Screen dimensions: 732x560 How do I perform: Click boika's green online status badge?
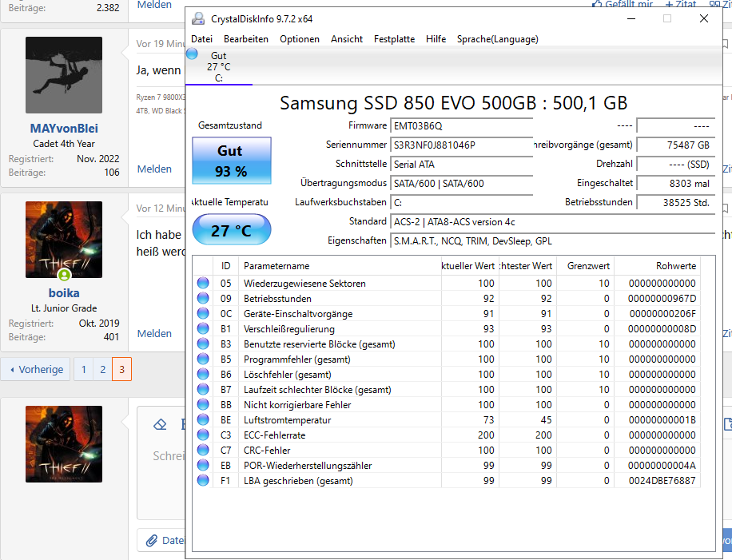[x=65, y=275]
